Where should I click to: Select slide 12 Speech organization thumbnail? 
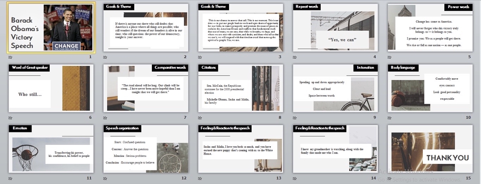146,149
